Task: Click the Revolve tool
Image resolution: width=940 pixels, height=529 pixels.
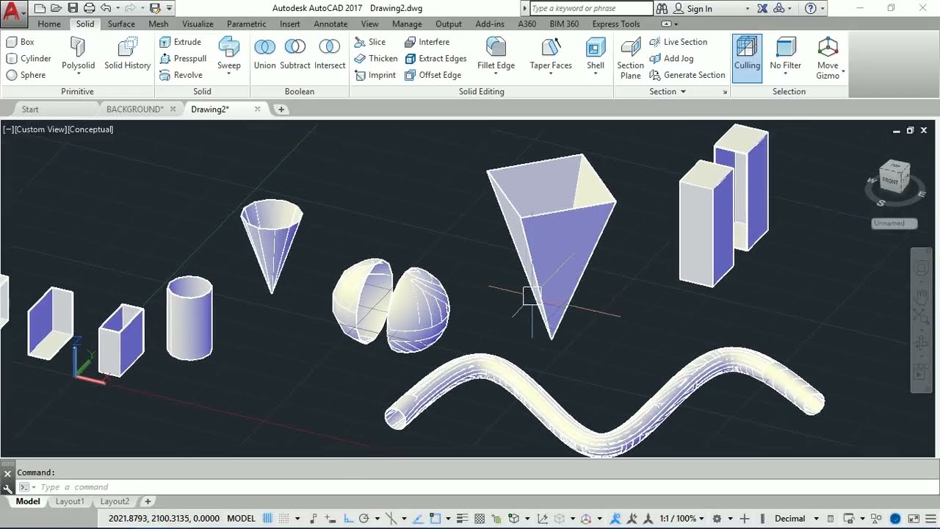Action: click(x=181, y=75)
